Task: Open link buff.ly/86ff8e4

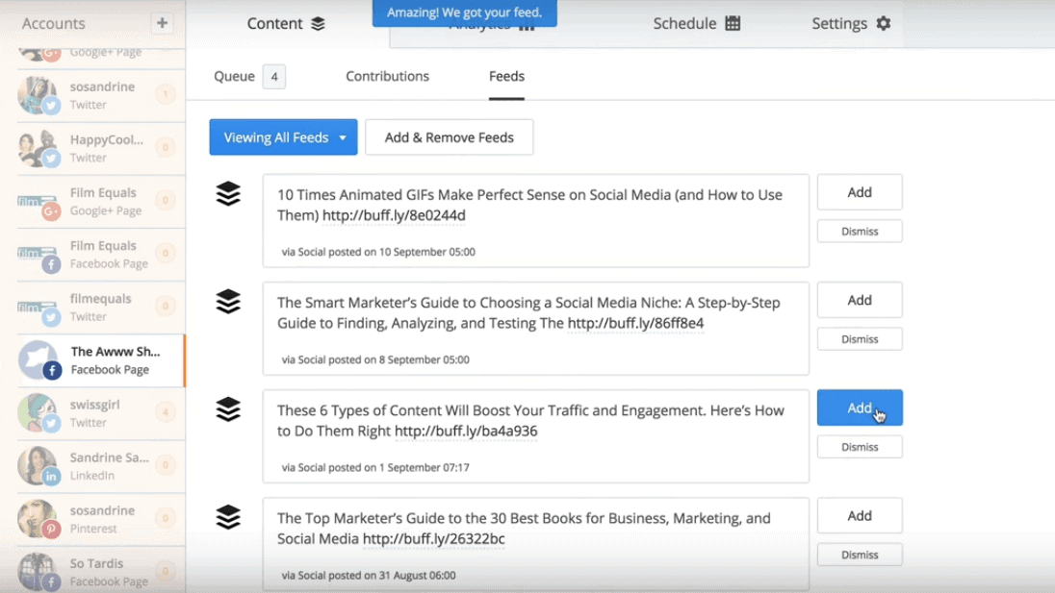Action: [x=636, y=324]
